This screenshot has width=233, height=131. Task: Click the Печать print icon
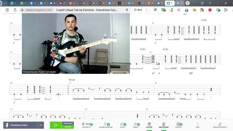click(x=178, y=125)
